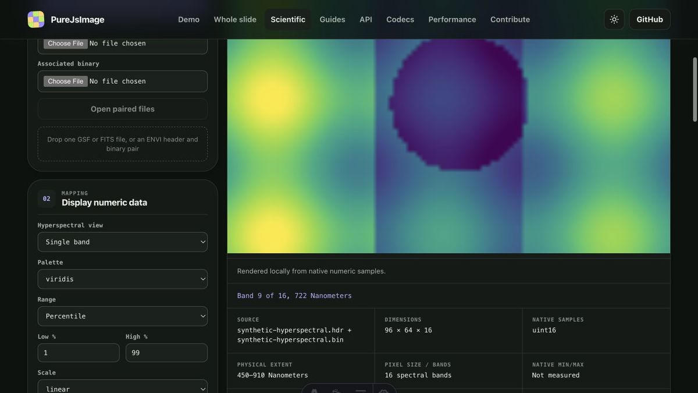
Task: Click the PureJsImage brand name
Action: point(77,19)
